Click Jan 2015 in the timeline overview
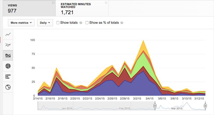Screen dimensions: 214x115 pyautogui.click(x=67, y=109)
